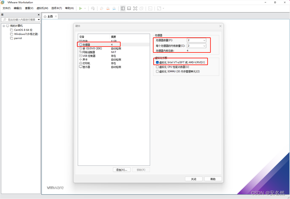Click the 帮助 button in the dialog
The width and height of the screenshot is (290, 199).
click(213, 179)
